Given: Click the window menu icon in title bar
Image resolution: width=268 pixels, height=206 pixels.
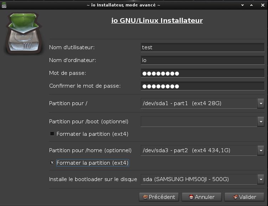Looking at the screenshot, I should click(x=4, y=5).
